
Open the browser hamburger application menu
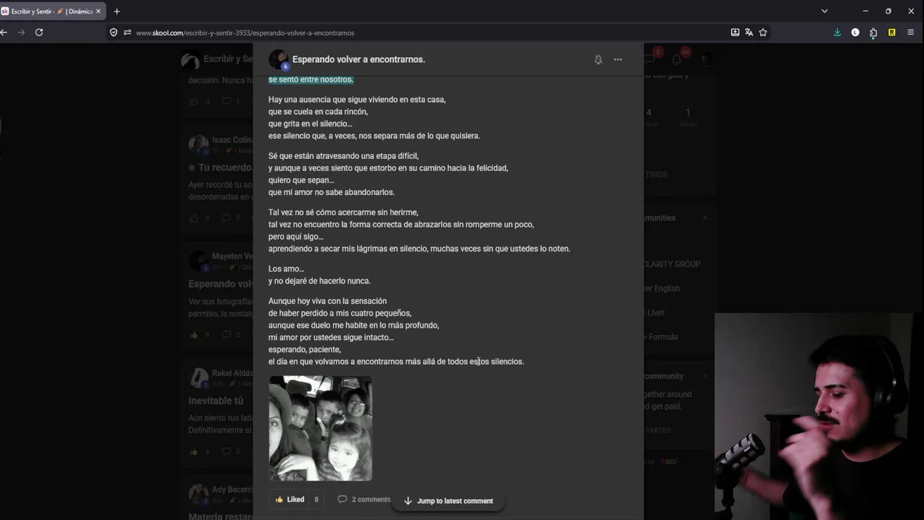point(910,32)
